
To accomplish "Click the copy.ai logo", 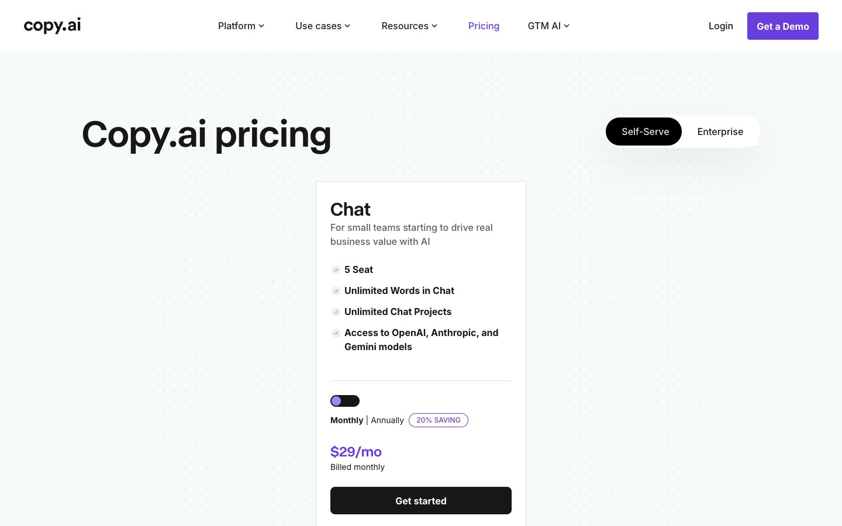I will click(x=52, y=26).
